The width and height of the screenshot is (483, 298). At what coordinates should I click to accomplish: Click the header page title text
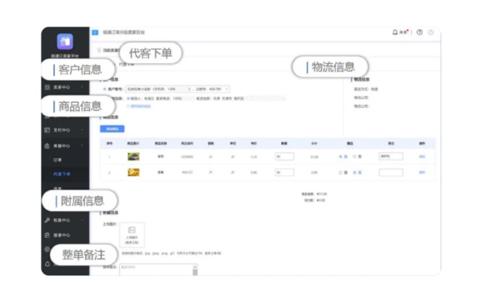click(124, 32)
